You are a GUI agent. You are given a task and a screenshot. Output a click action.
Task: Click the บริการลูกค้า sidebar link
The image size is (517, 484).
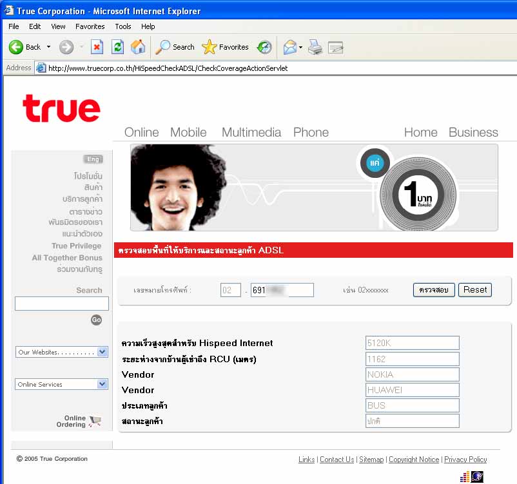tap(83, 199)
